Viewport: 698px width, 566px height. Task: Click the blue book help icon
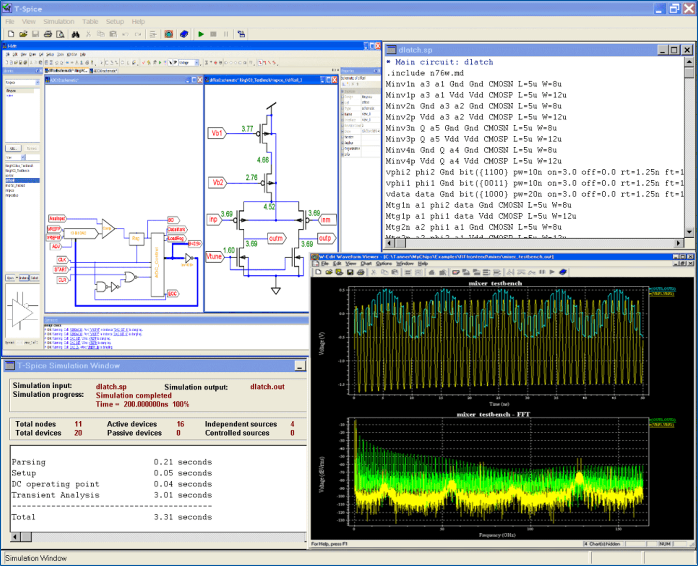pyautogui.click(x=184, y=34)
